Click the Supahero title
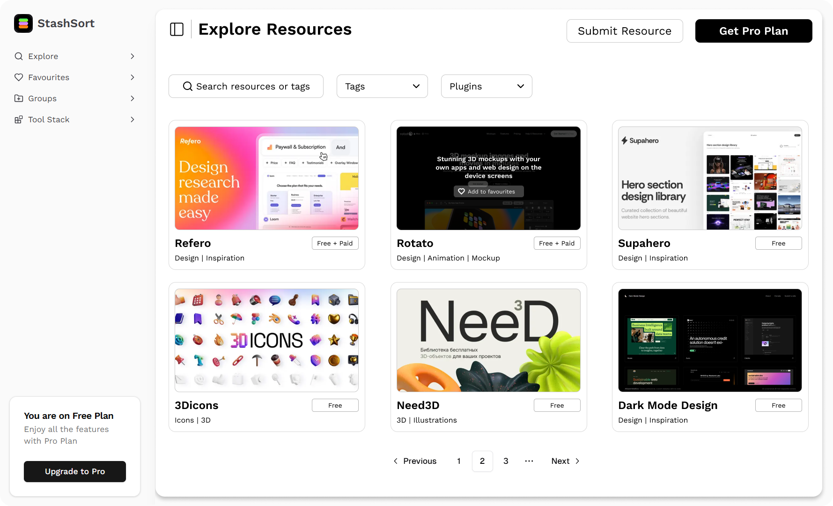 (x=644, y=243)
